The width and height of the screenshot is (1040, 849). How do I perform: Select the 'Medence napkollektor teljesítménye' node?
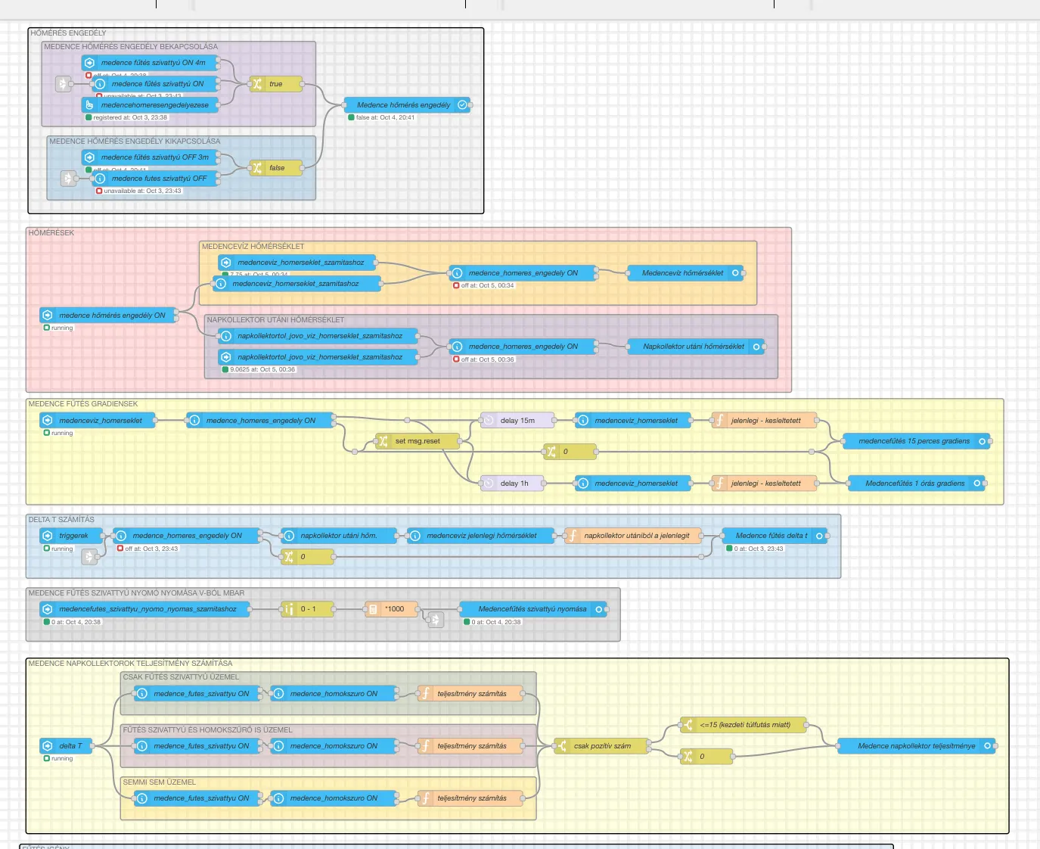coord(917,746)
